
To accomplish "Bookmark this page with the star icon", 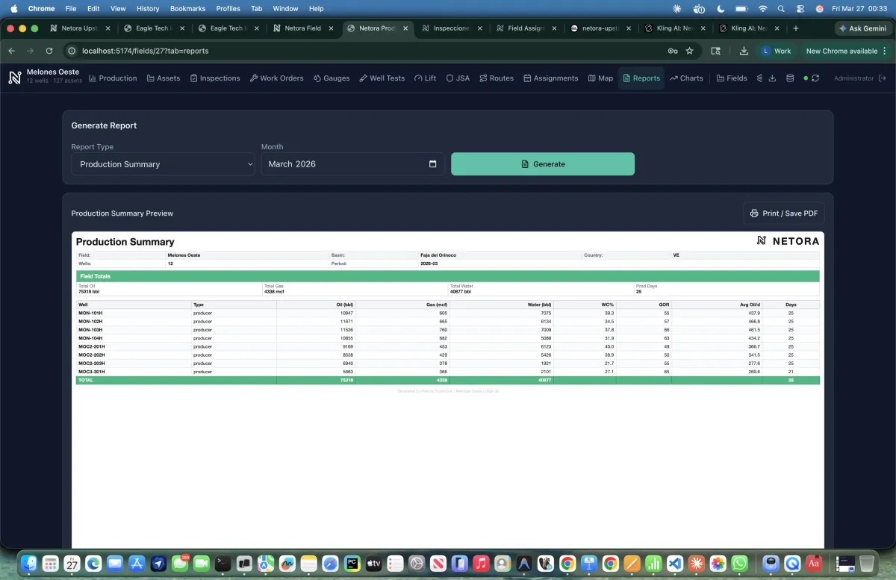I will click(689, 51).
